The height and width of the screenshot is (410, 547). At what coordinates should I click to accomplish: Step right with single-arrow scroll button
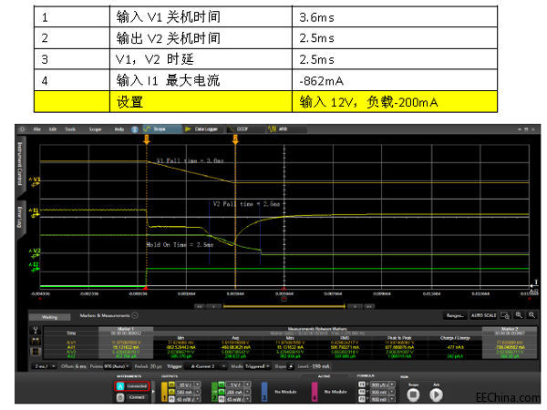click(355, 307)
